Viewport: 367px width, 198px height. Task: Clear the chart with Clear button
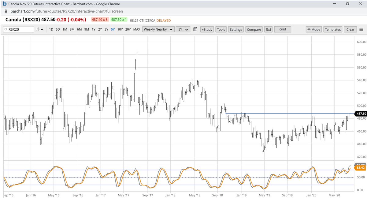point(350,29)
